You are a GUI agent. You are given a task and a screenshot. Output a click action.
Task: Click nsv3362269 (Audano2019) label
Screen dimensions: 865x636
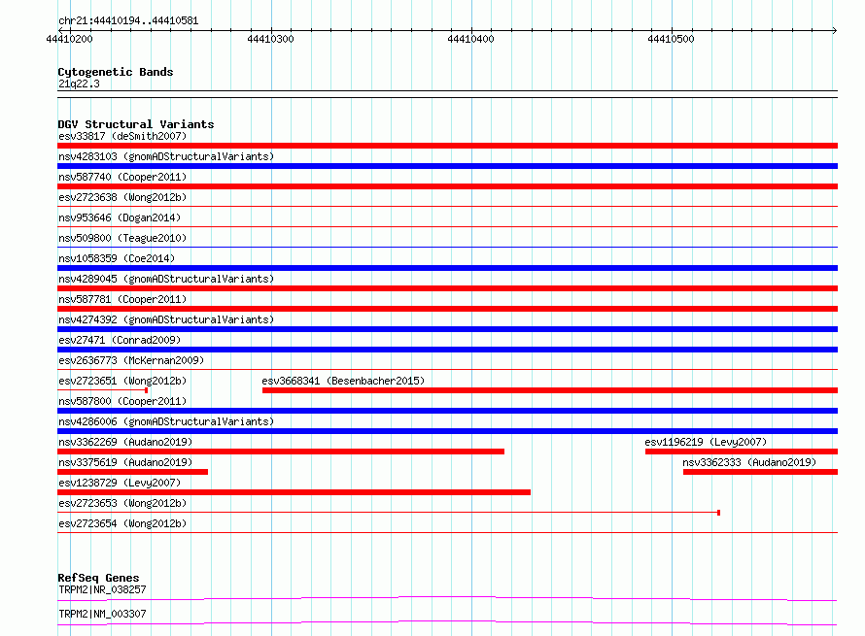(125, 442)
